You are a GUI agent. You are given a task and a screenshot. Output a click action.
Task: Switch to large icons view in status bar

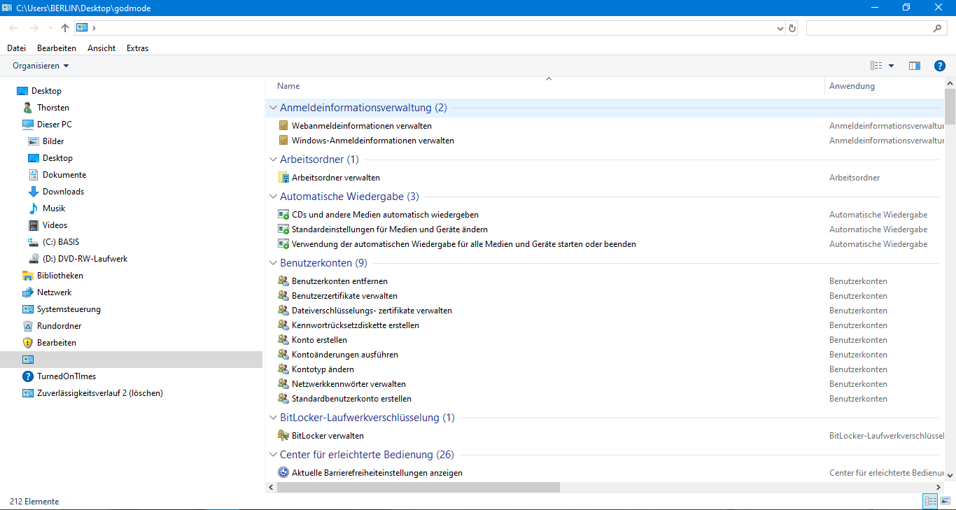[946, 501]
